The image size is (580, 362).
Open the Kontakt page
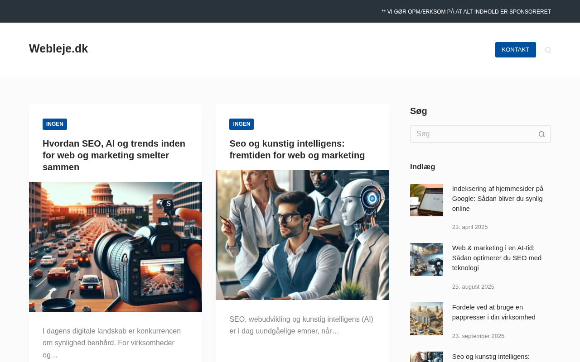516,50
